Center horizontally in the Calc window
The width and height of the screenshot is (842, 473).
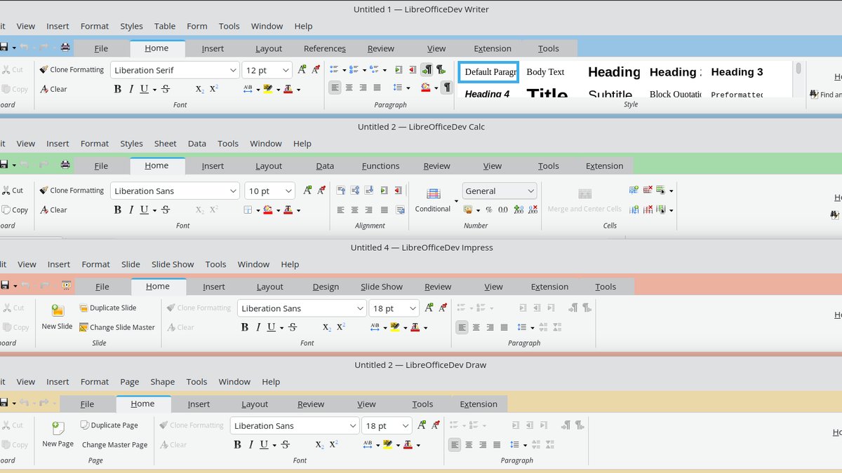click(355, 210)
